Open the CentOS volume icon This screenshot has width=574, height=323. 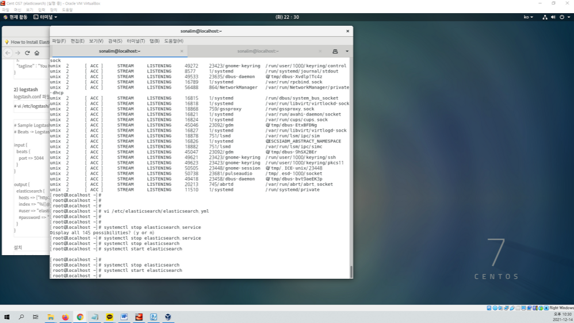point(553,17)
